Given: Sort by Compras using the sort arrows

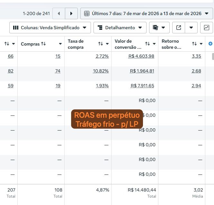Looking at the screenshot, I should click(43, 44).
